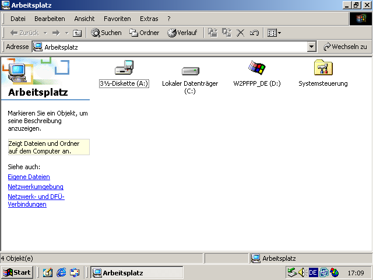Click the Show Desktop quick launch icon
Viewport: 373px width, 280px height.
coord(48,272)
